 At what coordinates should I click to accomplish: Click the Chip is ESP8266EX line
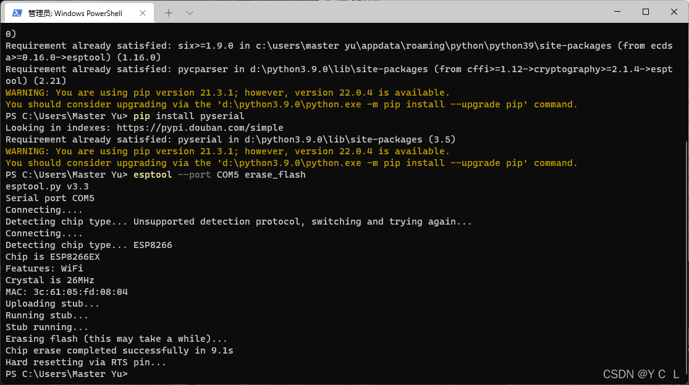point(53,257)
